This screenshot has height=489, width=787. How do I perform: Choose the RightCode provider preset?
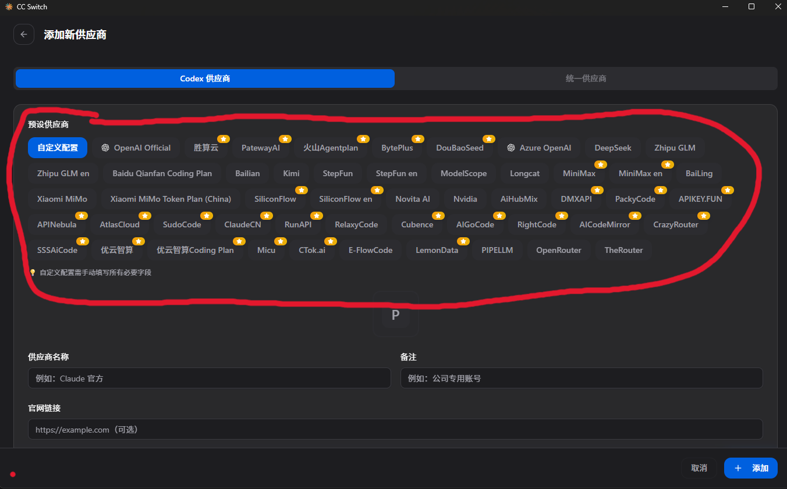click(537, 224)
